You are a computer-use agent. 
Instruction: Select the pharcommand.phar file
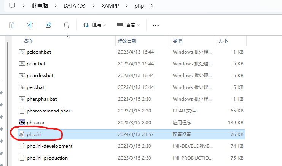coord(49,111)
